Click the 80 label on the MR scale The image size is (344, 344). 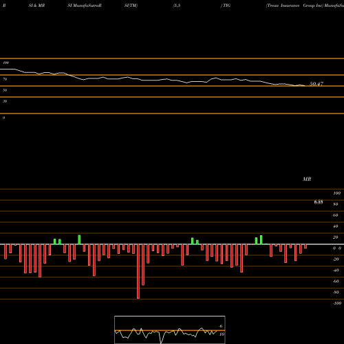click(336, 204)
